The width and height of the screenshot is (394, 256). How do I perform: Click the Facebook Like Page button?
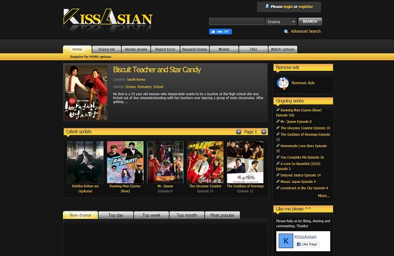click(x=307, y=244)
